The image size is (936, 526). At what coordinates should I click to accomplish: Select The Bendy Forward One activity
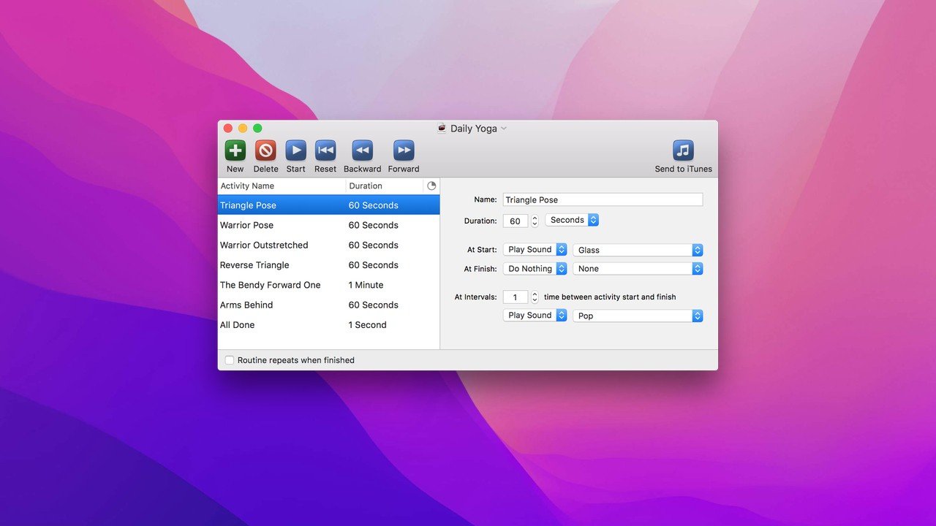point(271,286)
